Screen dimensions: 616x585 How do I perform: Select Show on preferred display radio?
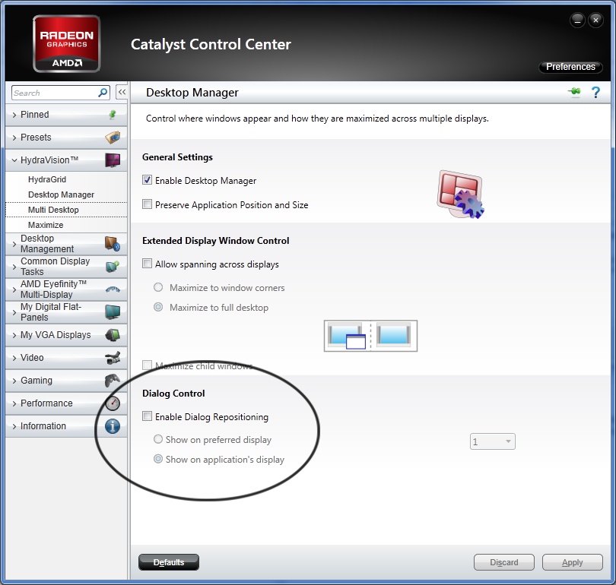[x=158, y=439]
